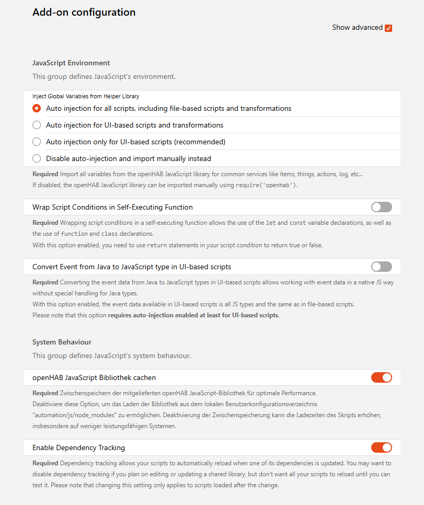Click the Show advanced text label
Image resolution: width=424 pixels, height=505 pixels.
click(x=357, y=28)
